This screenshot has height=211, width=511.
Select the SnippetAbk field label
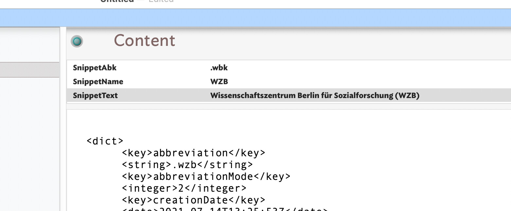[x=95, y=68]
